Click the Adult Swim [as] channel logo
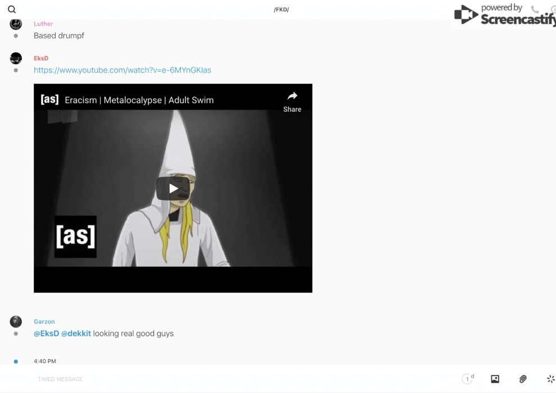Image resolution: width=556 pixels, height=393 pixels. [x=49, y=99]
